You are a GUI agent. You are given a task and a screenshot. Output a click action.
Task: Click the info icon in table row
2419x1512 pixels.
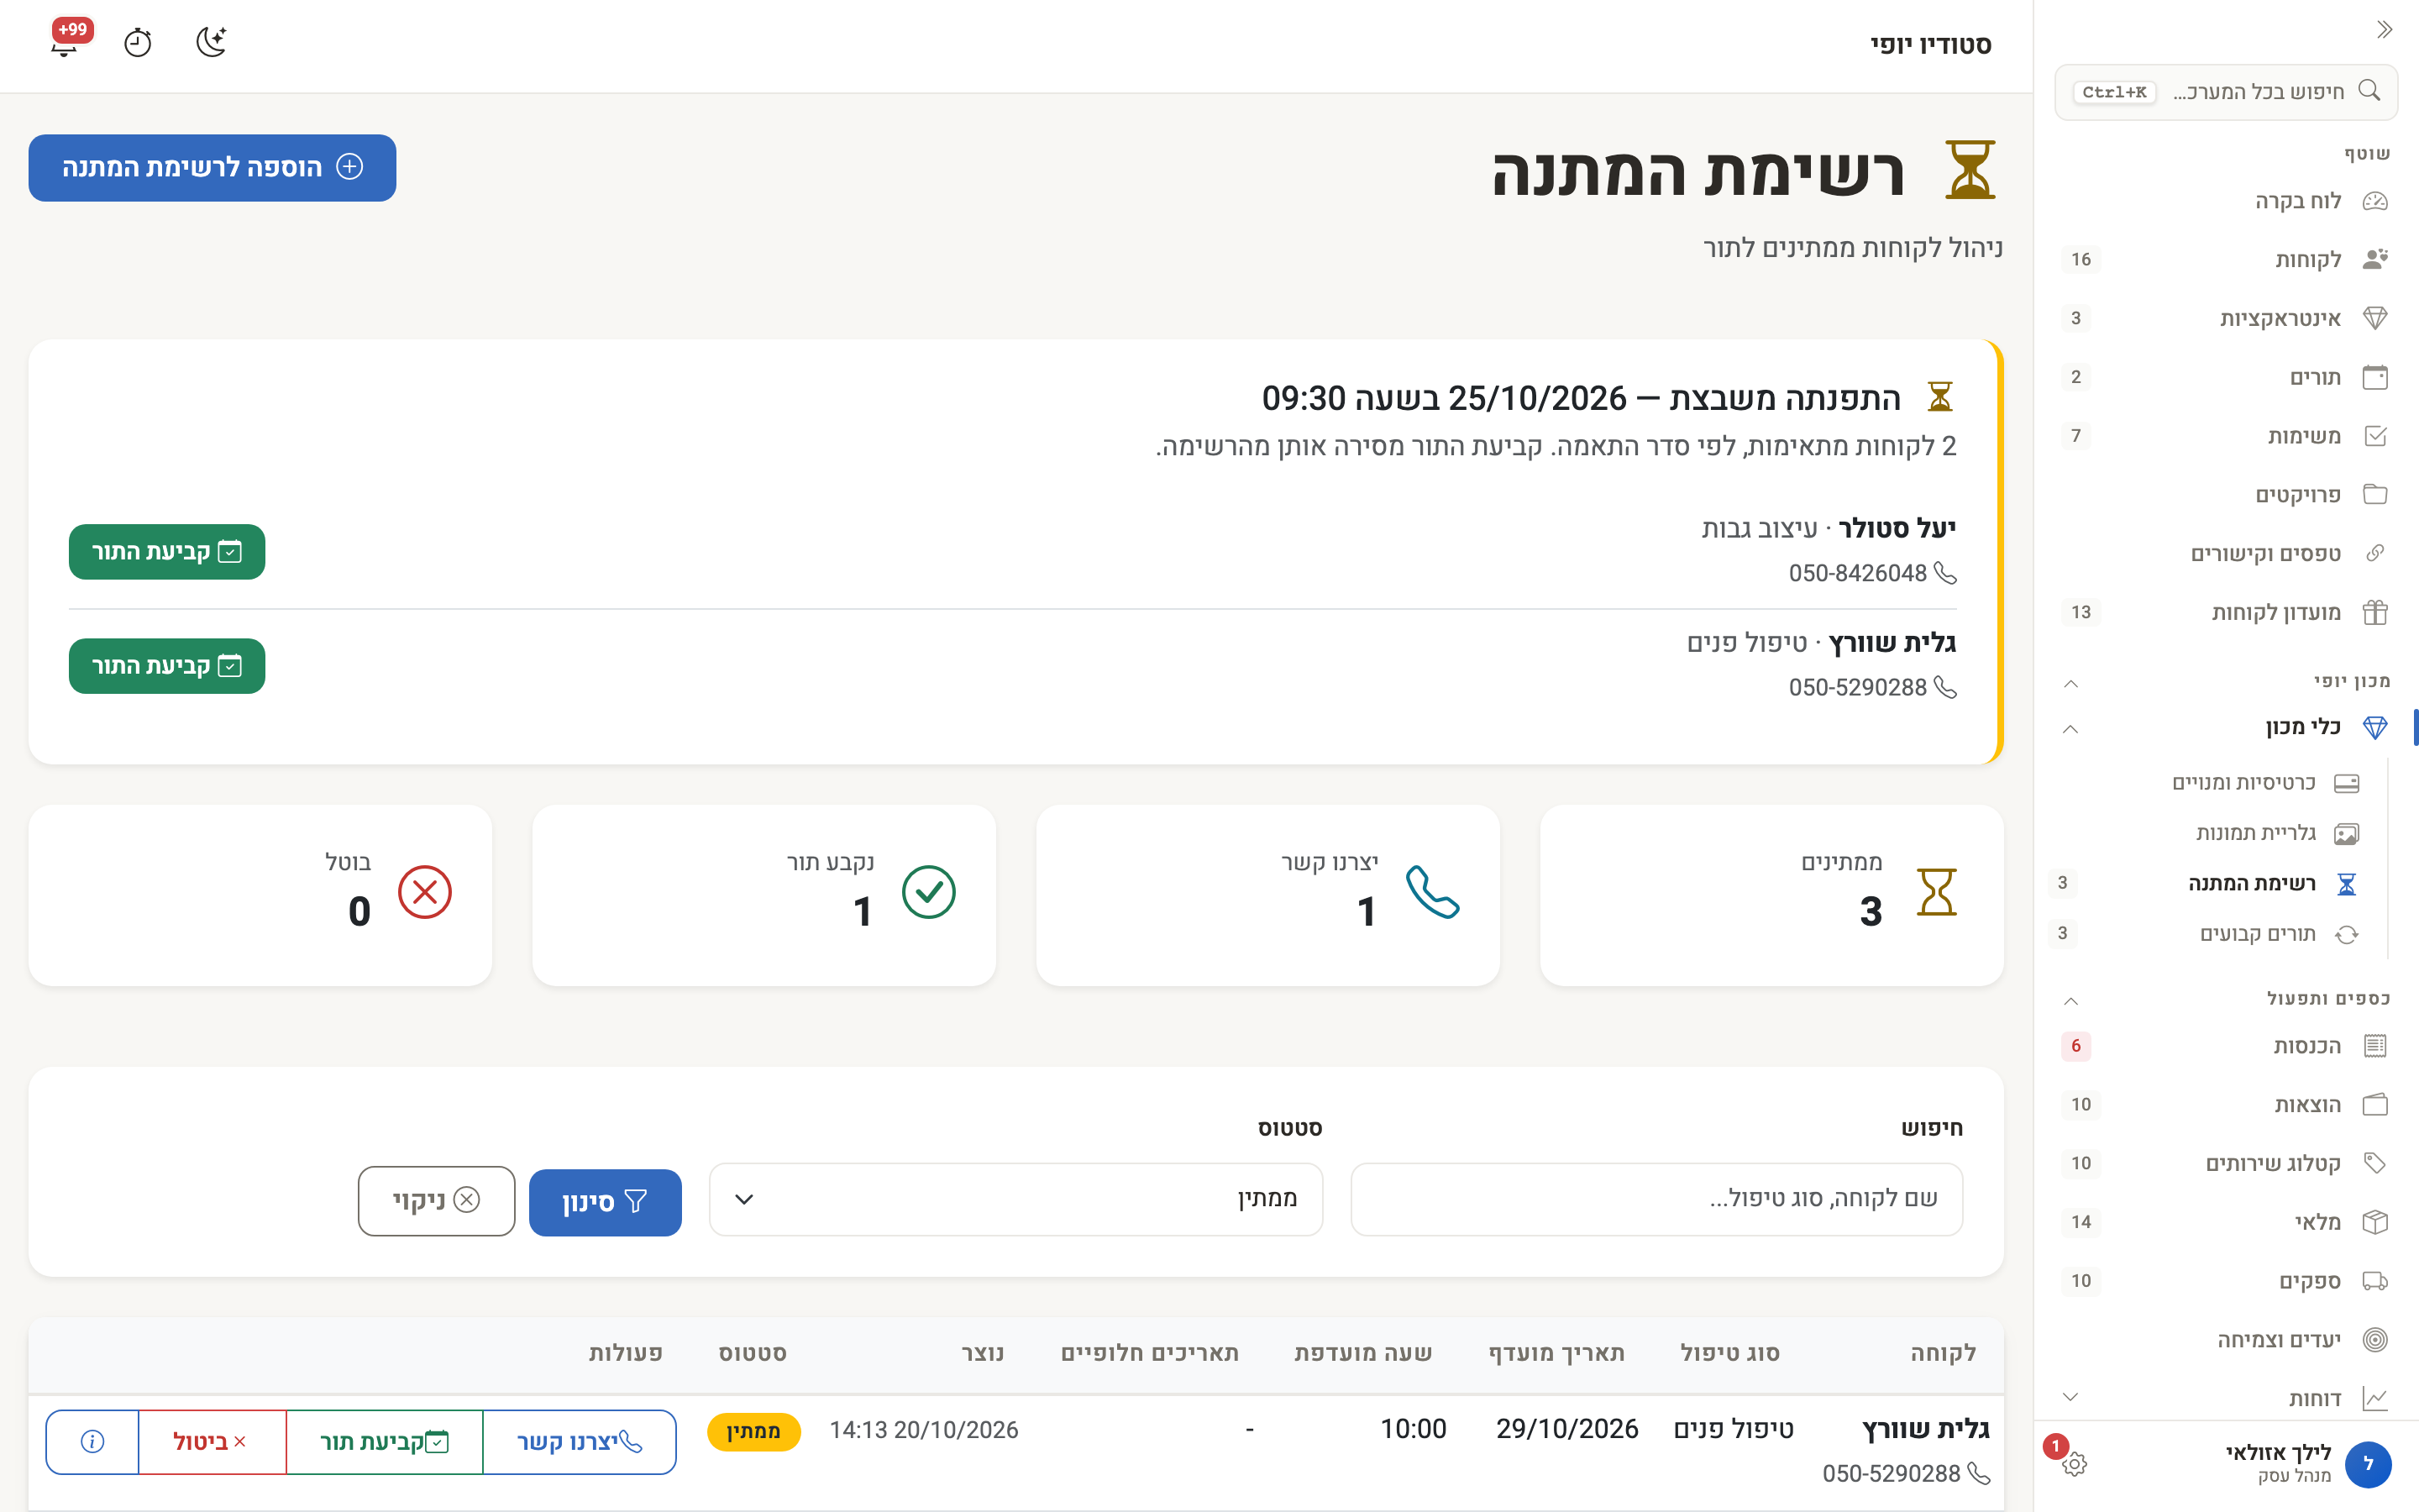click(x=92, y=1442)
